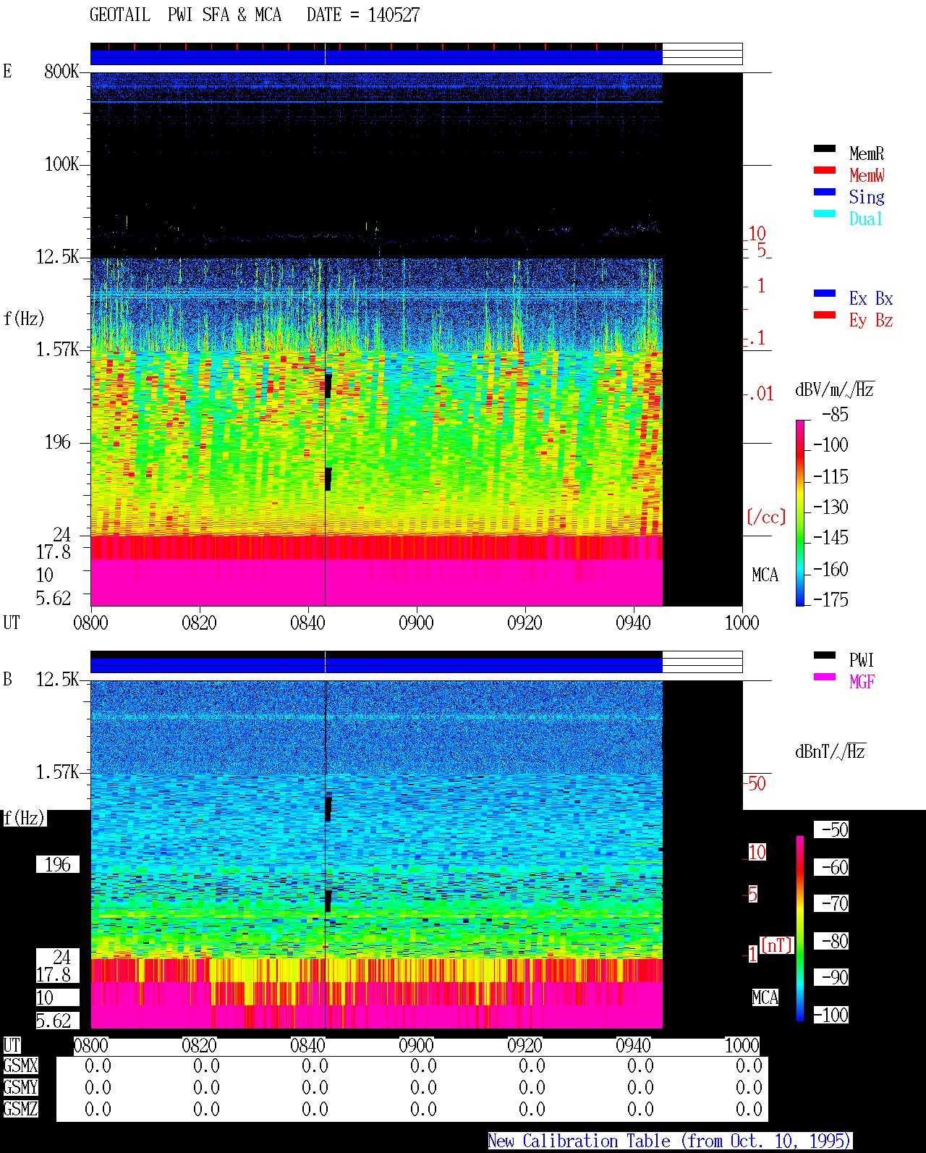Click the -85 color scale value

(x=835, y=415)
